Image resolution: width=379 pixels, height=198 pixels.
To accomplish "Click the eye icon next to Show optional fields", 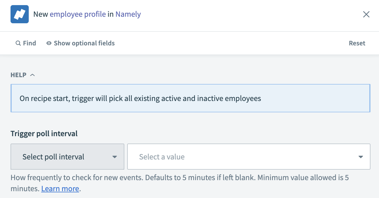I will point(49,43).
